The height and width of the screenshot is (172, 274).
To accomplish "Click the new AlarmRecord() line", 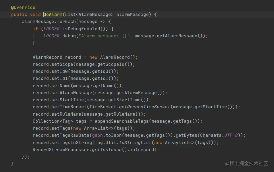I will pos(85,57).
